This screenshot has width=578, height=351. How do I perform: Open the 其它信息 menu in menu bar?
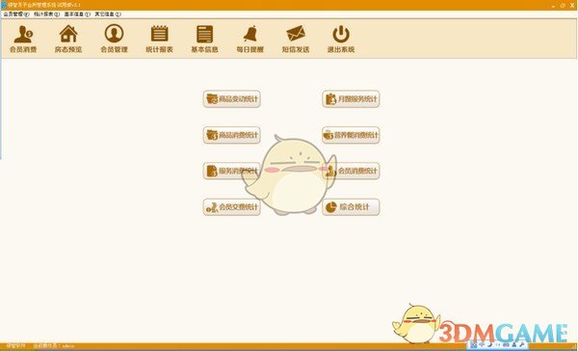108,14
